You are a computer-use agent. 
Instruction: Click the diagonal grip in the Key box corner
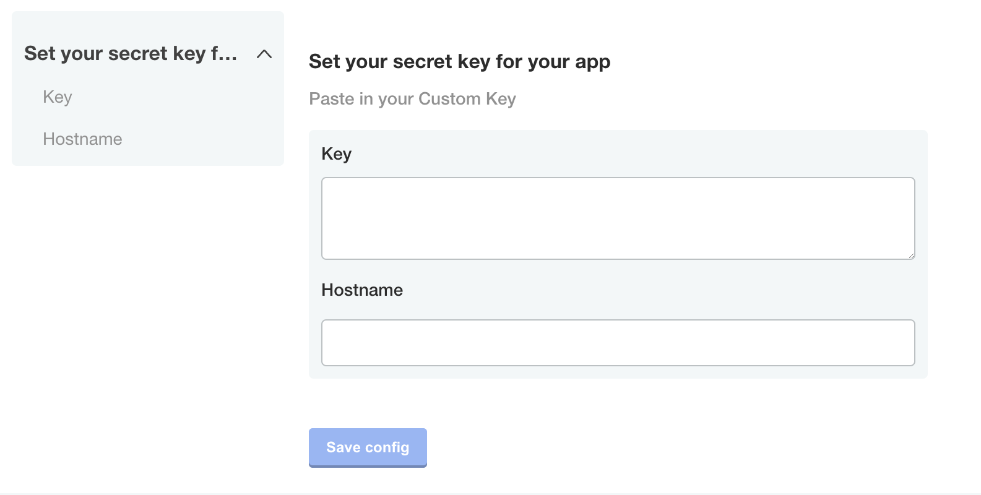tap(911, 256)
